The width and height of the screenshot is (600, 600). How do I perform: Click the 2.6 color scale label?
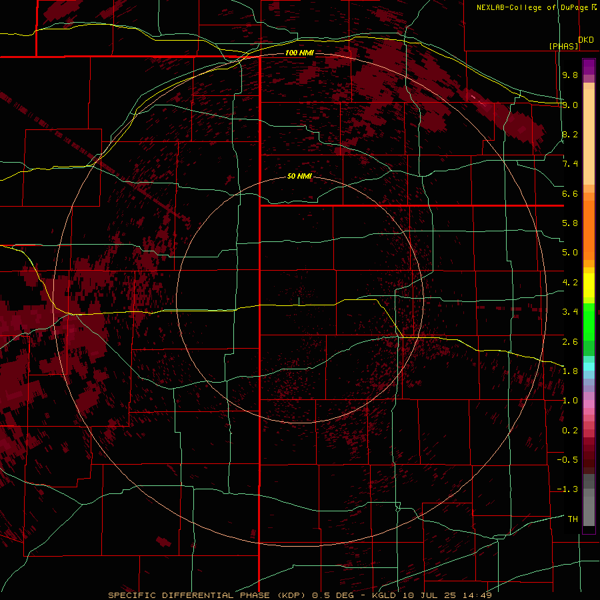570,342
